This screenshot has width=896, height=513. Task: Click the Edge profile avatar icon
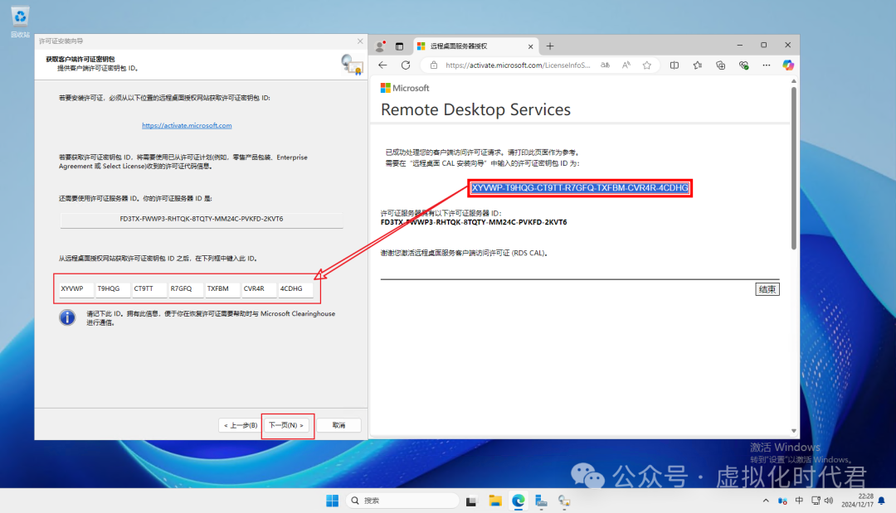point(381,46)
